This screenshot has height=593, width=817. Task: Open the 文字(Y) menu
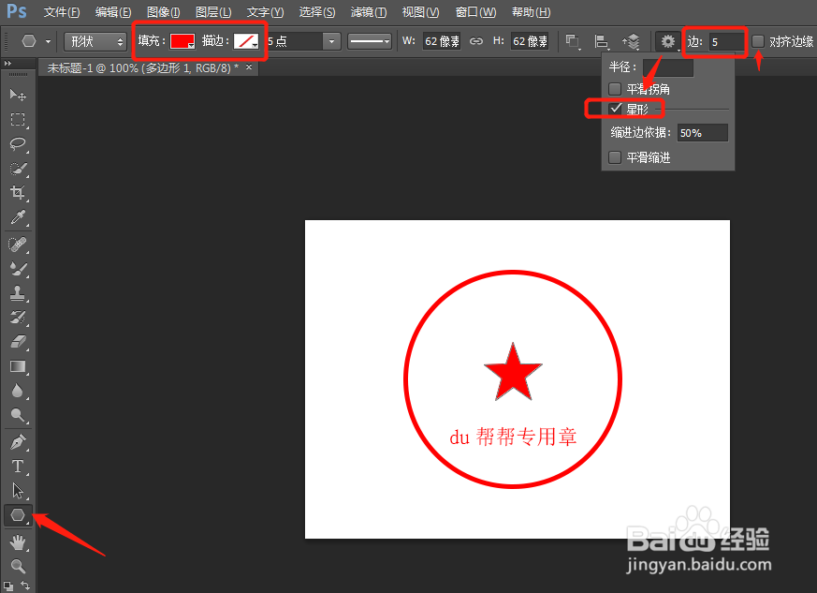(x=265, y=12)
